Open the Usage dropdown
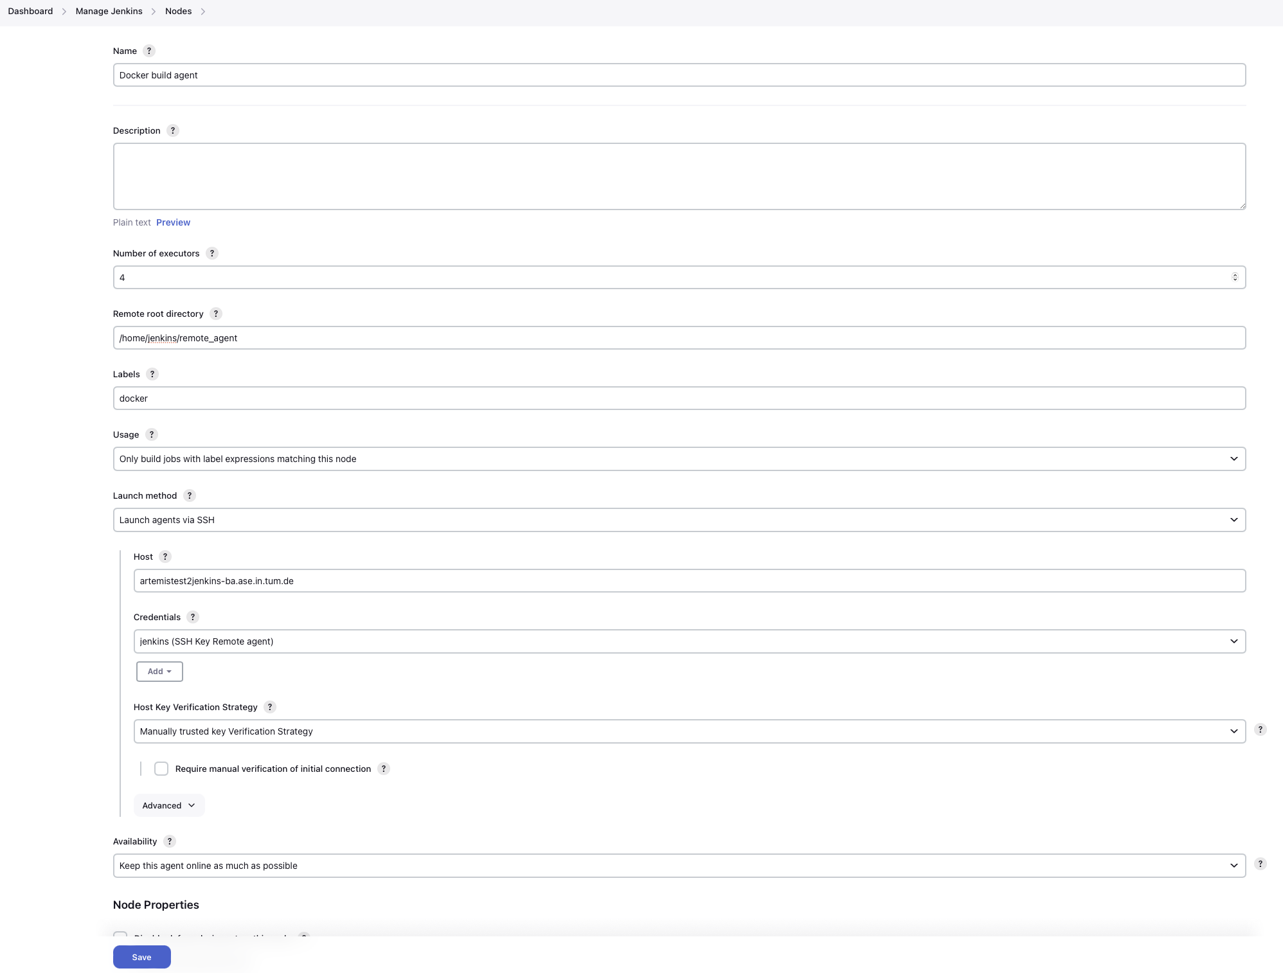Viewport: 1283px width, 973px height. (679, 459)
